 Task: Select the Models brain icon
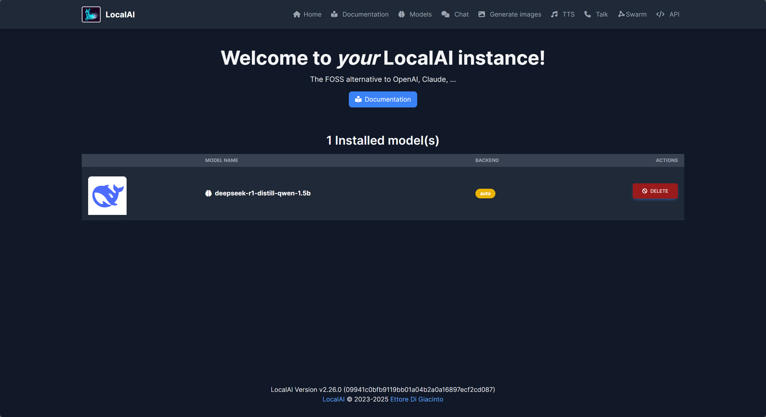(x=401, y=14)
